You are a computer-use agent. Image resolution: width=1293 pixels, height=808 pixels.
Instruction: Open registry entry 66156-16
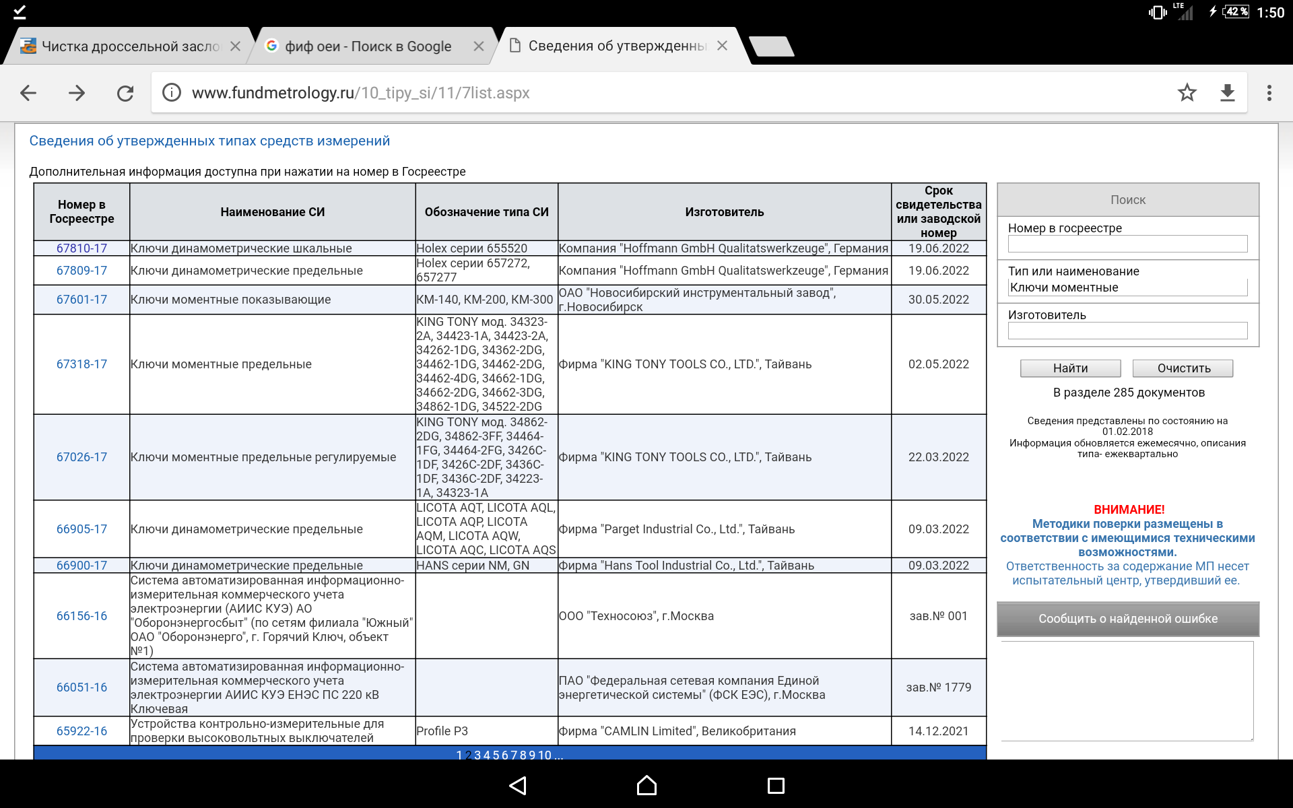[81, 616]
